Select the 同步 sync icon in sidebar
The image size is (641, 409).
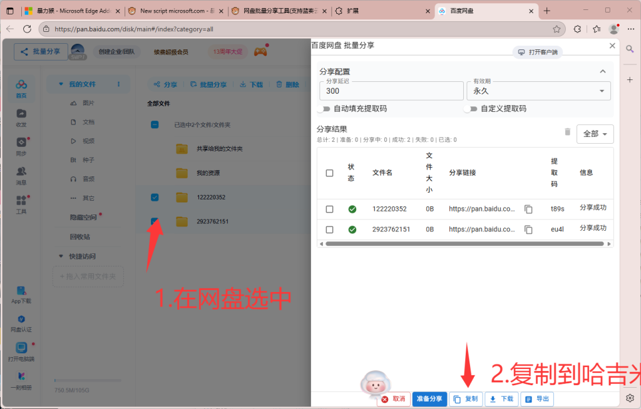21,144
